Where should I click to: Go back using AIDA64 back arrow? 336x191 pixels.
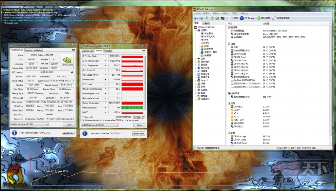point(196,18)
